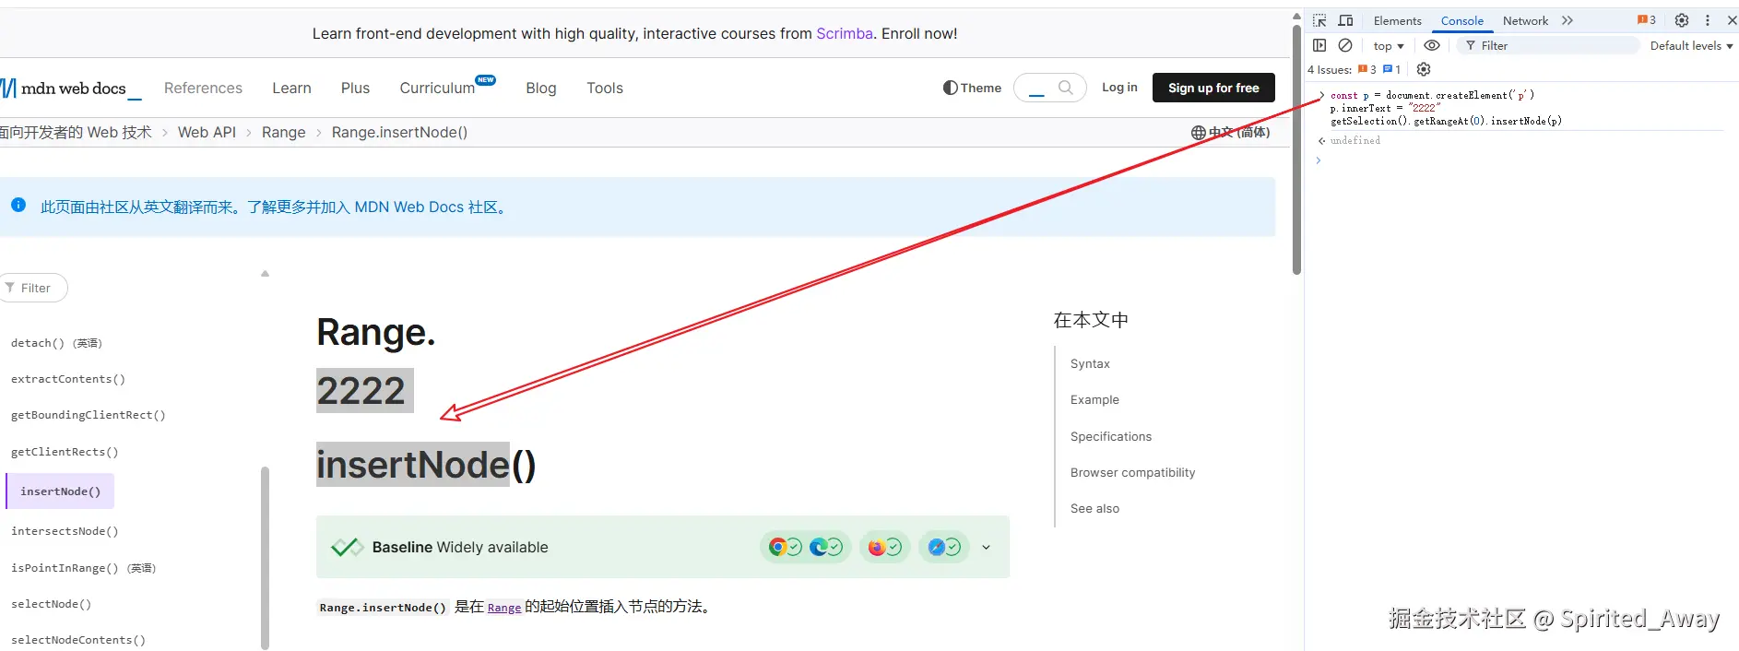Open the MDN Web Docs home logo
The height and width of the screenshot is (651, 1739).
coord(71,89)
